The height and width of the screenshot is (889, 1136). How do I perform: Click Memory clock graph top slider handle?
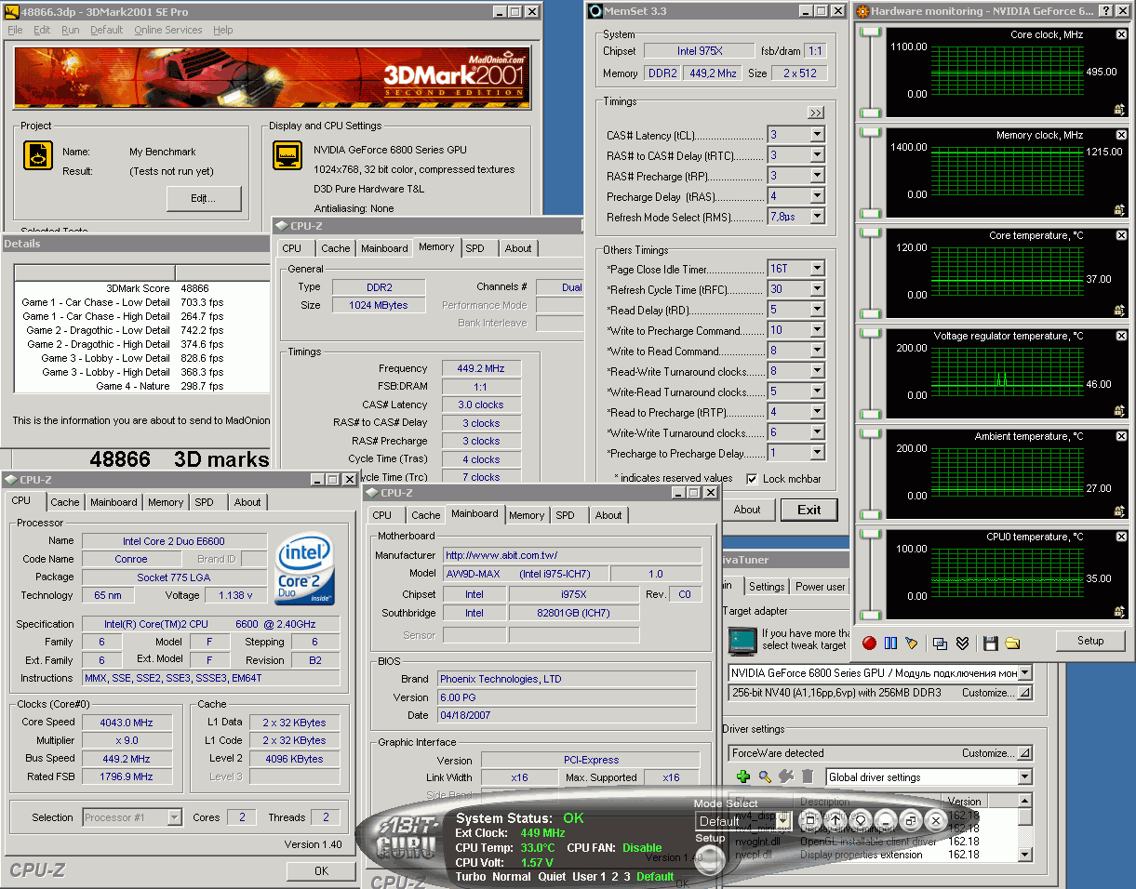pyautogui.click(x=871, y=133)
